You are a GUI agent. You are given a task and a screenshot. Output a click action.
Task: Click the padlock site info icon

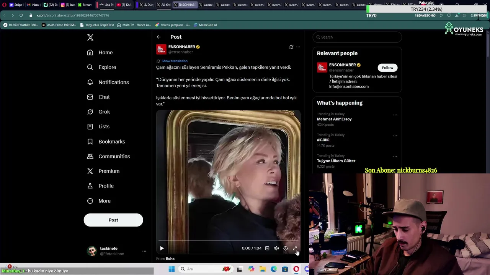click(31, 15)
